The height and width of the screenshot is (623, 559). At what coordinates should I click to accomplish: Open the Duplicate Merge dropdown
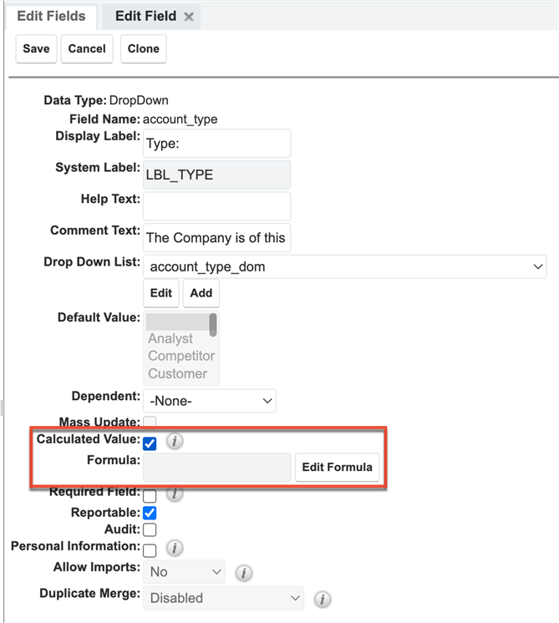click(x=223, y=598)
